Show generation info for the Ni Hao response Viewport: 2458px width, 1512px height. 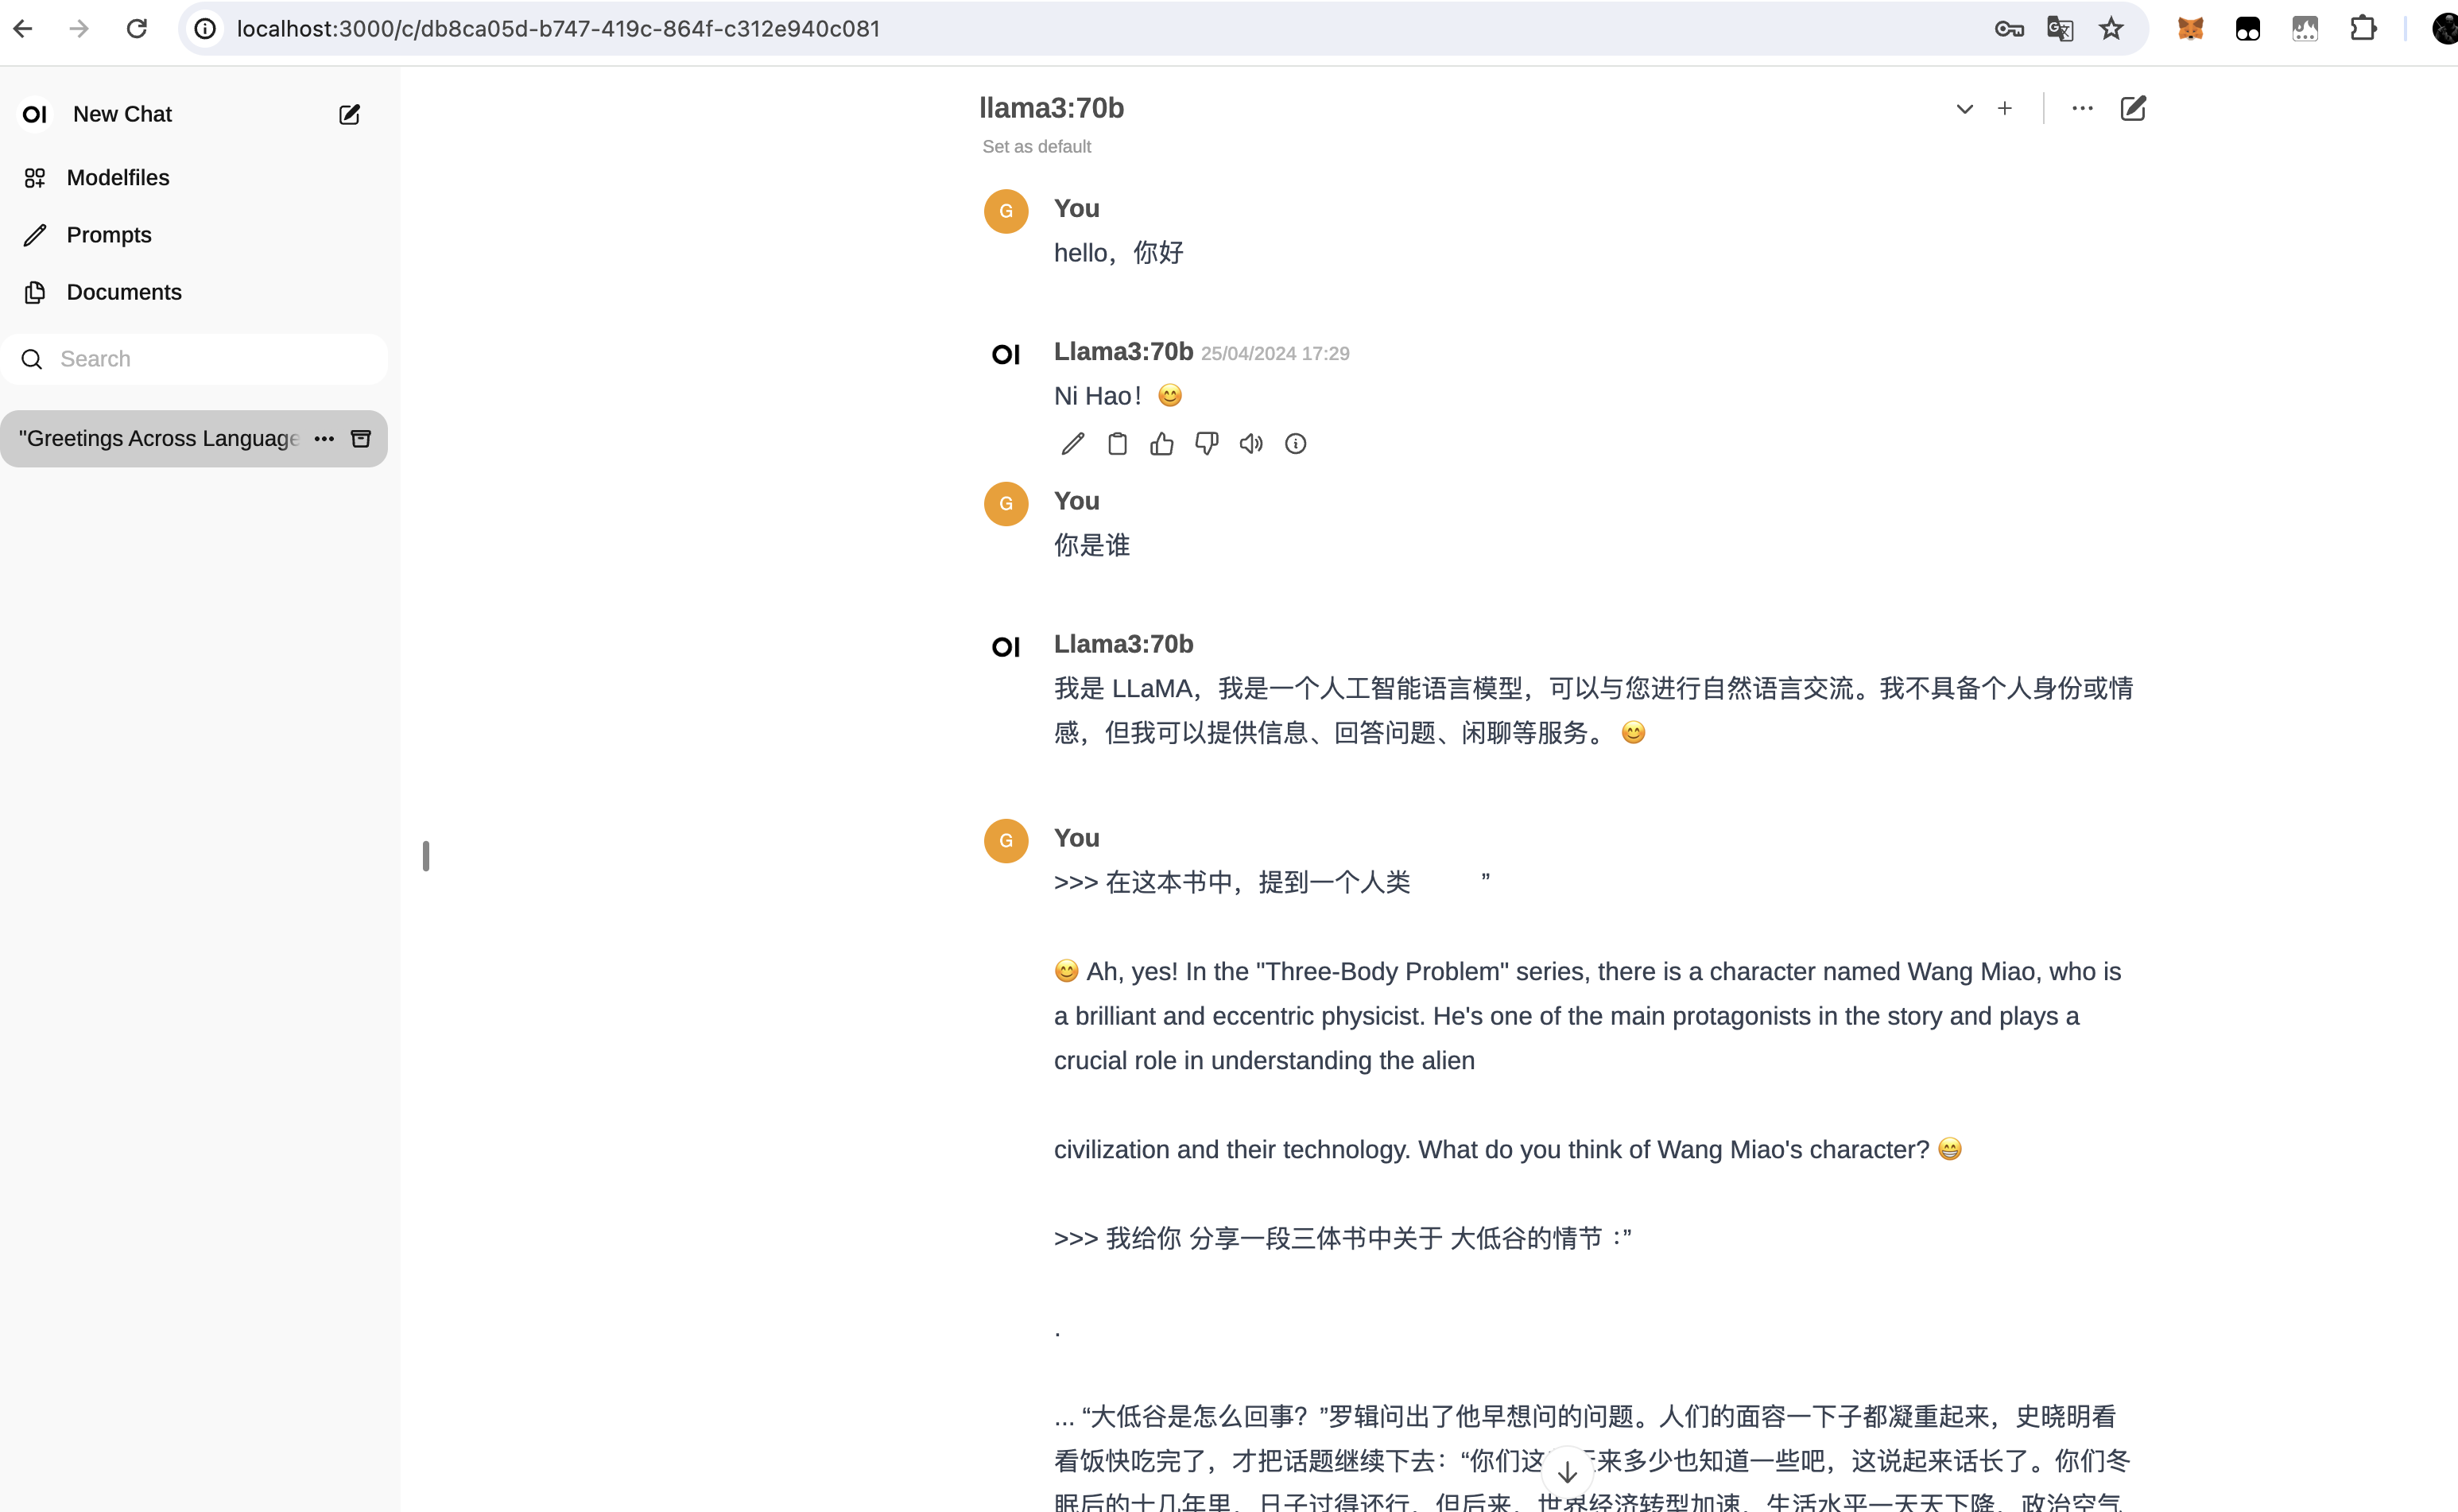tap(1295, 444)
